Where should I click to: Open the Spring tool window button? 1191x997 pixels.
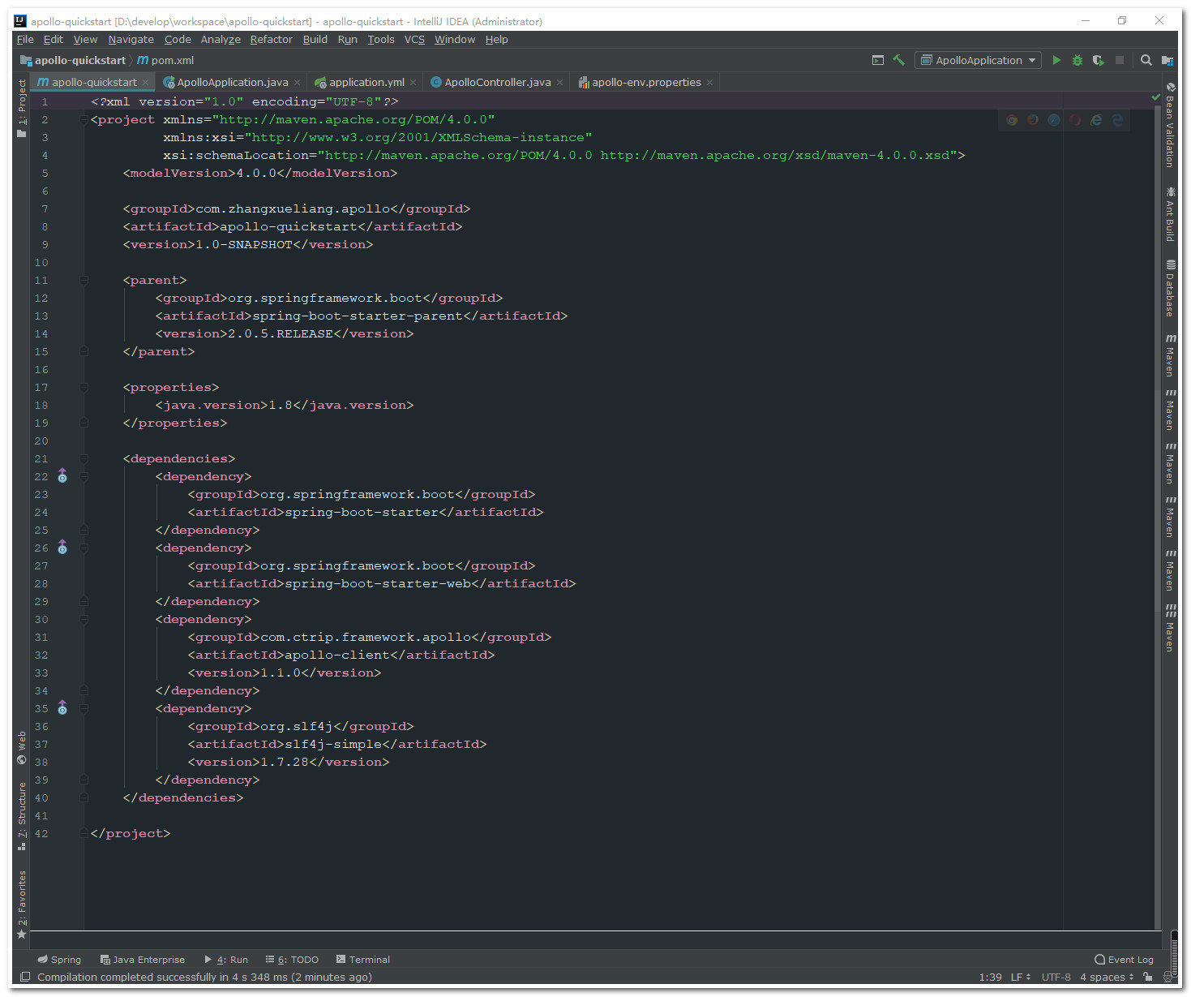click(59, 959)
